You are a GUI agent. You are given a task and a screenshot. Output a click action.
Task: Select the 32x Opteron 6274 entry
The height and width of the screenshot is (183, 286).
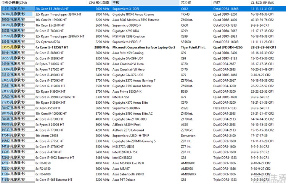point(47,42)
